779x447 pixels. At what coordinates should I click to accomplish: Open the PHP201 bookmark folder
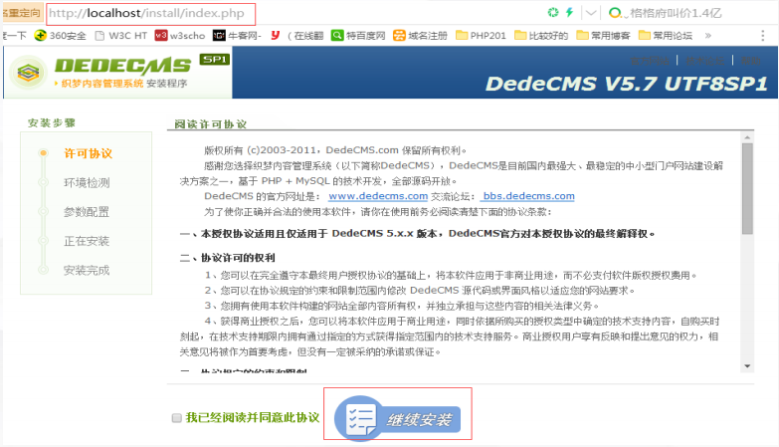click(x=481, y=35)
